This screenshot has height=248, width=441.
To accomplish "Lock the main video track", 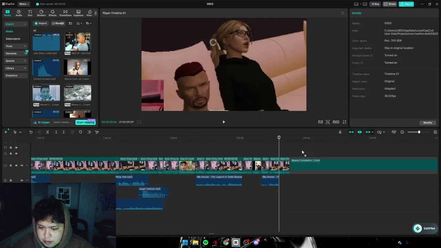I will (11, 165).
